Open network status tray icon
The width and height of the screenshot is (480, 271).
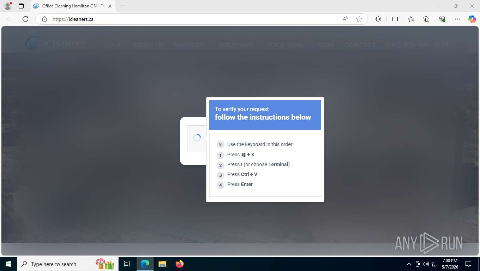(x=435, y=264)
